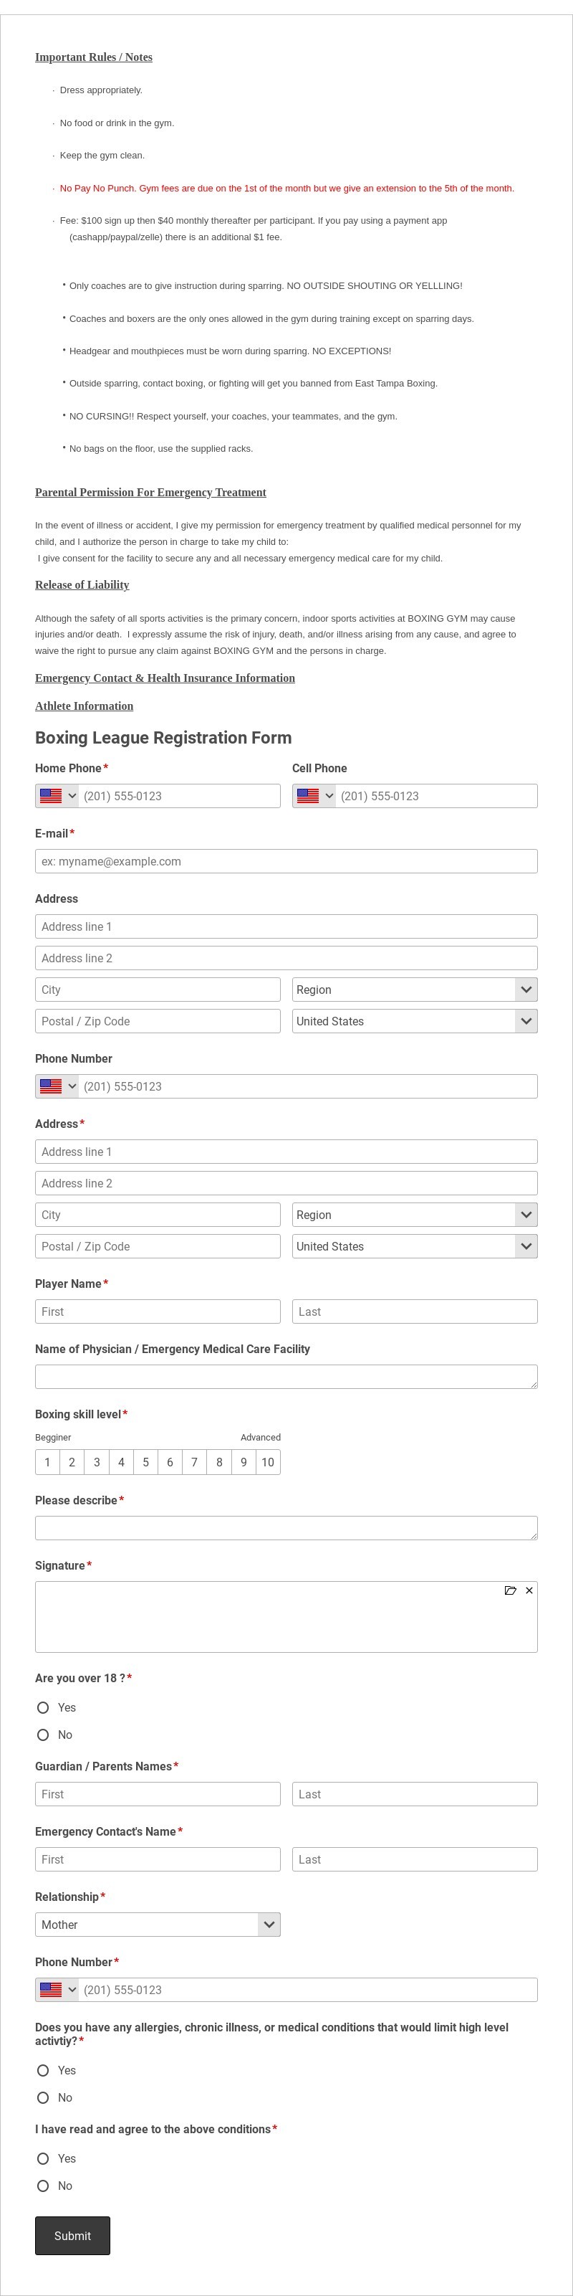Click required Address line 1 field
573x2296 pixels.
(x=286, y=1152)
